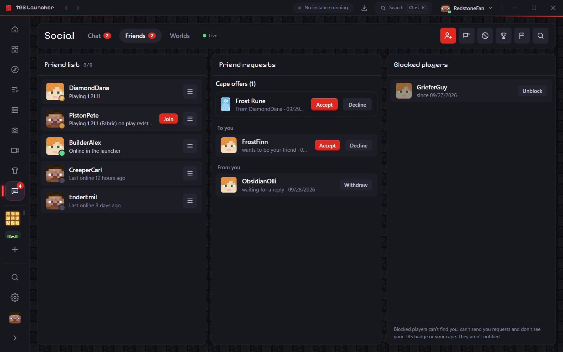563x352 pixels.
Task: Open the trophy icon in Social header
Action: point(504,36)
